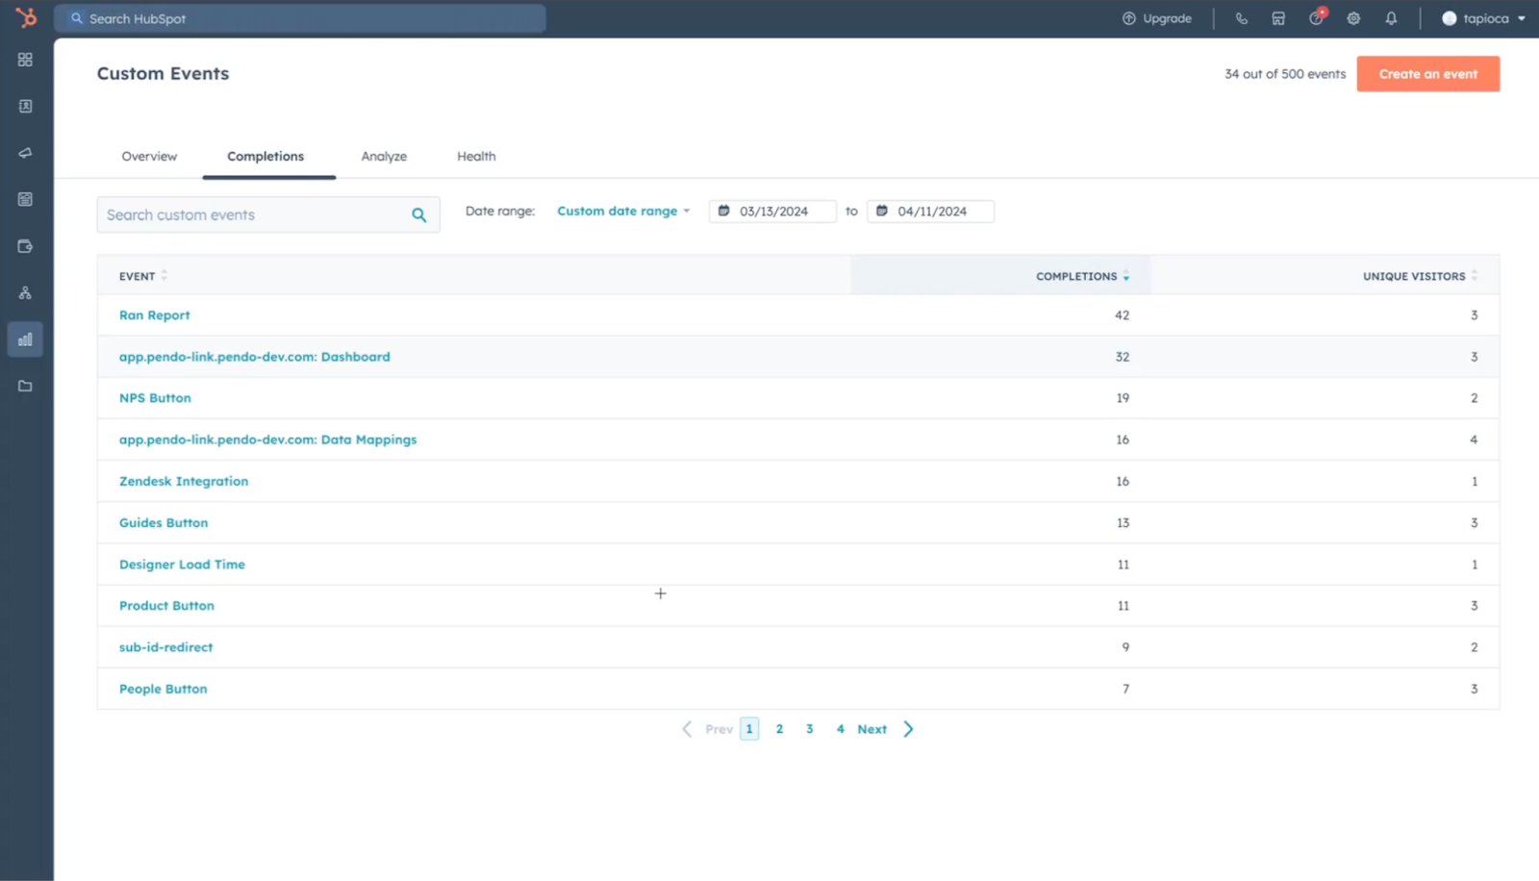Click the Custom Events page heading
This screenshot has height=881, width=1539.
coord(163,74)
